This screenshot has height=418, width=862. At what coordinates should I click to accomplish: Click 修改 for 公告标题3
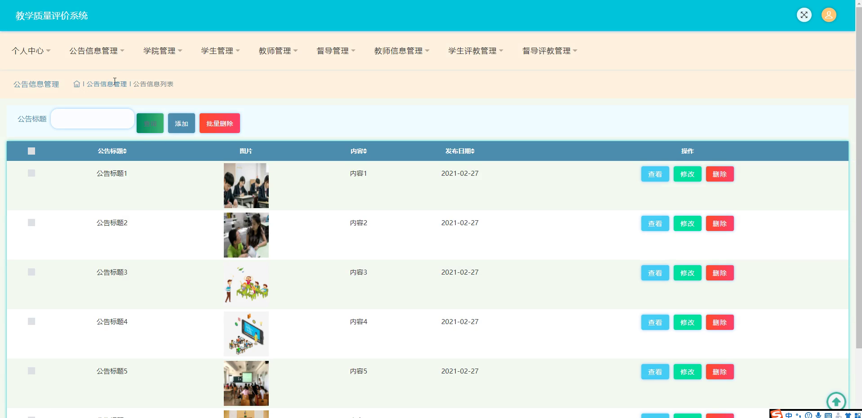(688, 273)
